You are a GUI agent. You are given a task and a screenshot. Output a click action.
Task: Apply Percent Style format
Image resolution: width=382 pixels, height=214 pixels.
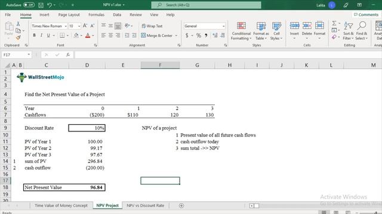(x=199, y=36)
